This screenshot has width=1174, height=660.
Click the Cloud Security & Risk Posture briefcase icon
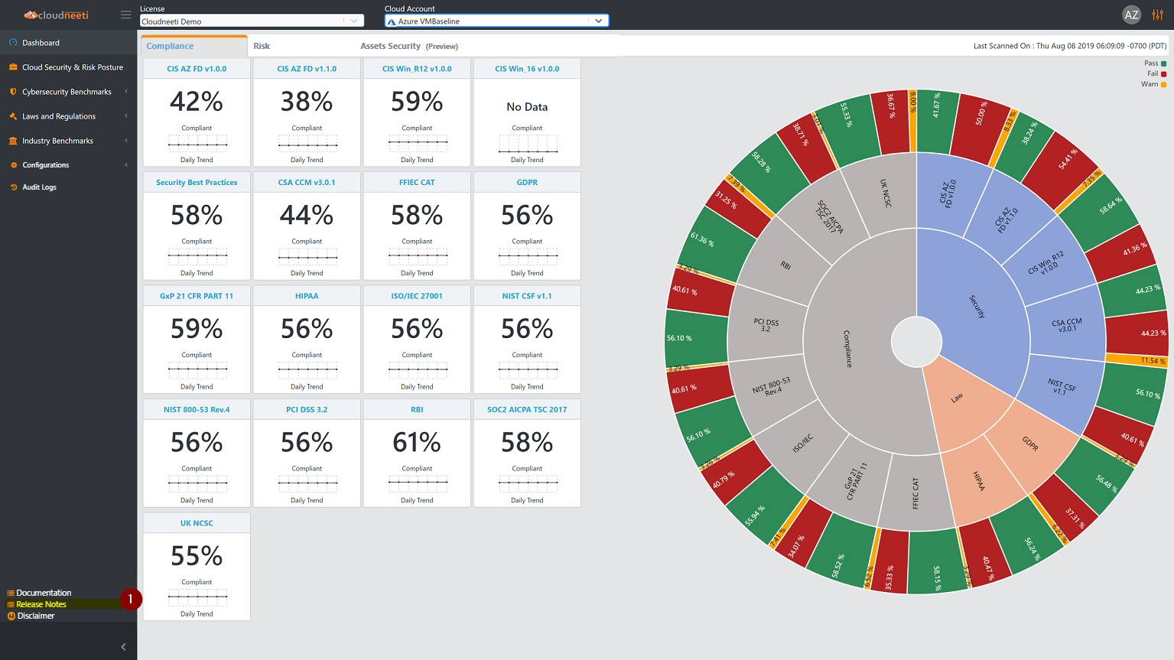(x=13, y=67)
